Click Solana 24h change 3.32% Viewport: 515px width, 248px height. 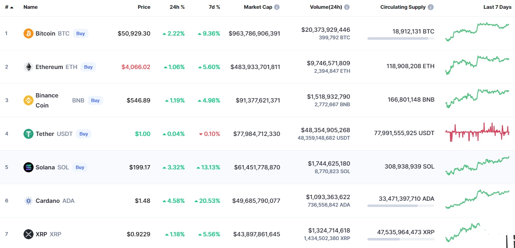(x=174, y=167)
